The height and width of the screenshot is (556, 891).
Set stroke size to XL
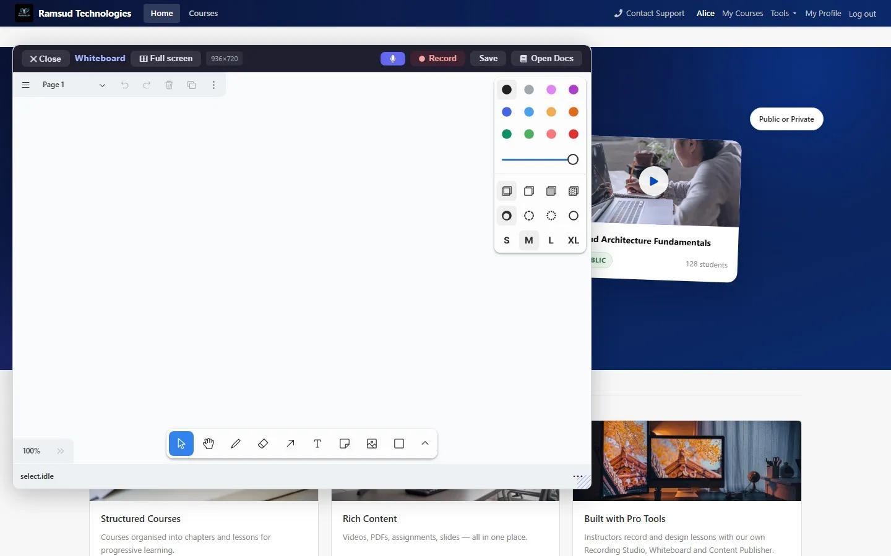pyautogui.click(x=574, y=240)
